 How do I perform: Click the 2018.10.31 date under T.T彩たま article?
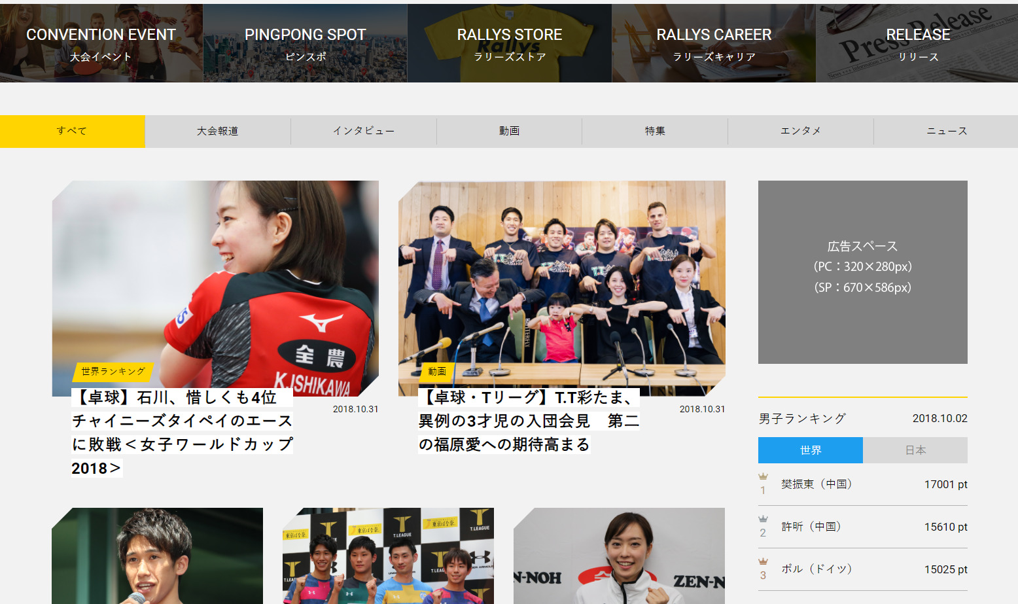pos(702,409)
